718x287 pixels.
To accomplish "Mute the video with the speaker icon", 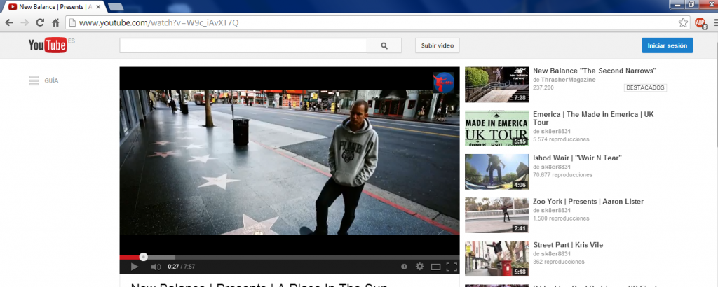I will (156, 267).
